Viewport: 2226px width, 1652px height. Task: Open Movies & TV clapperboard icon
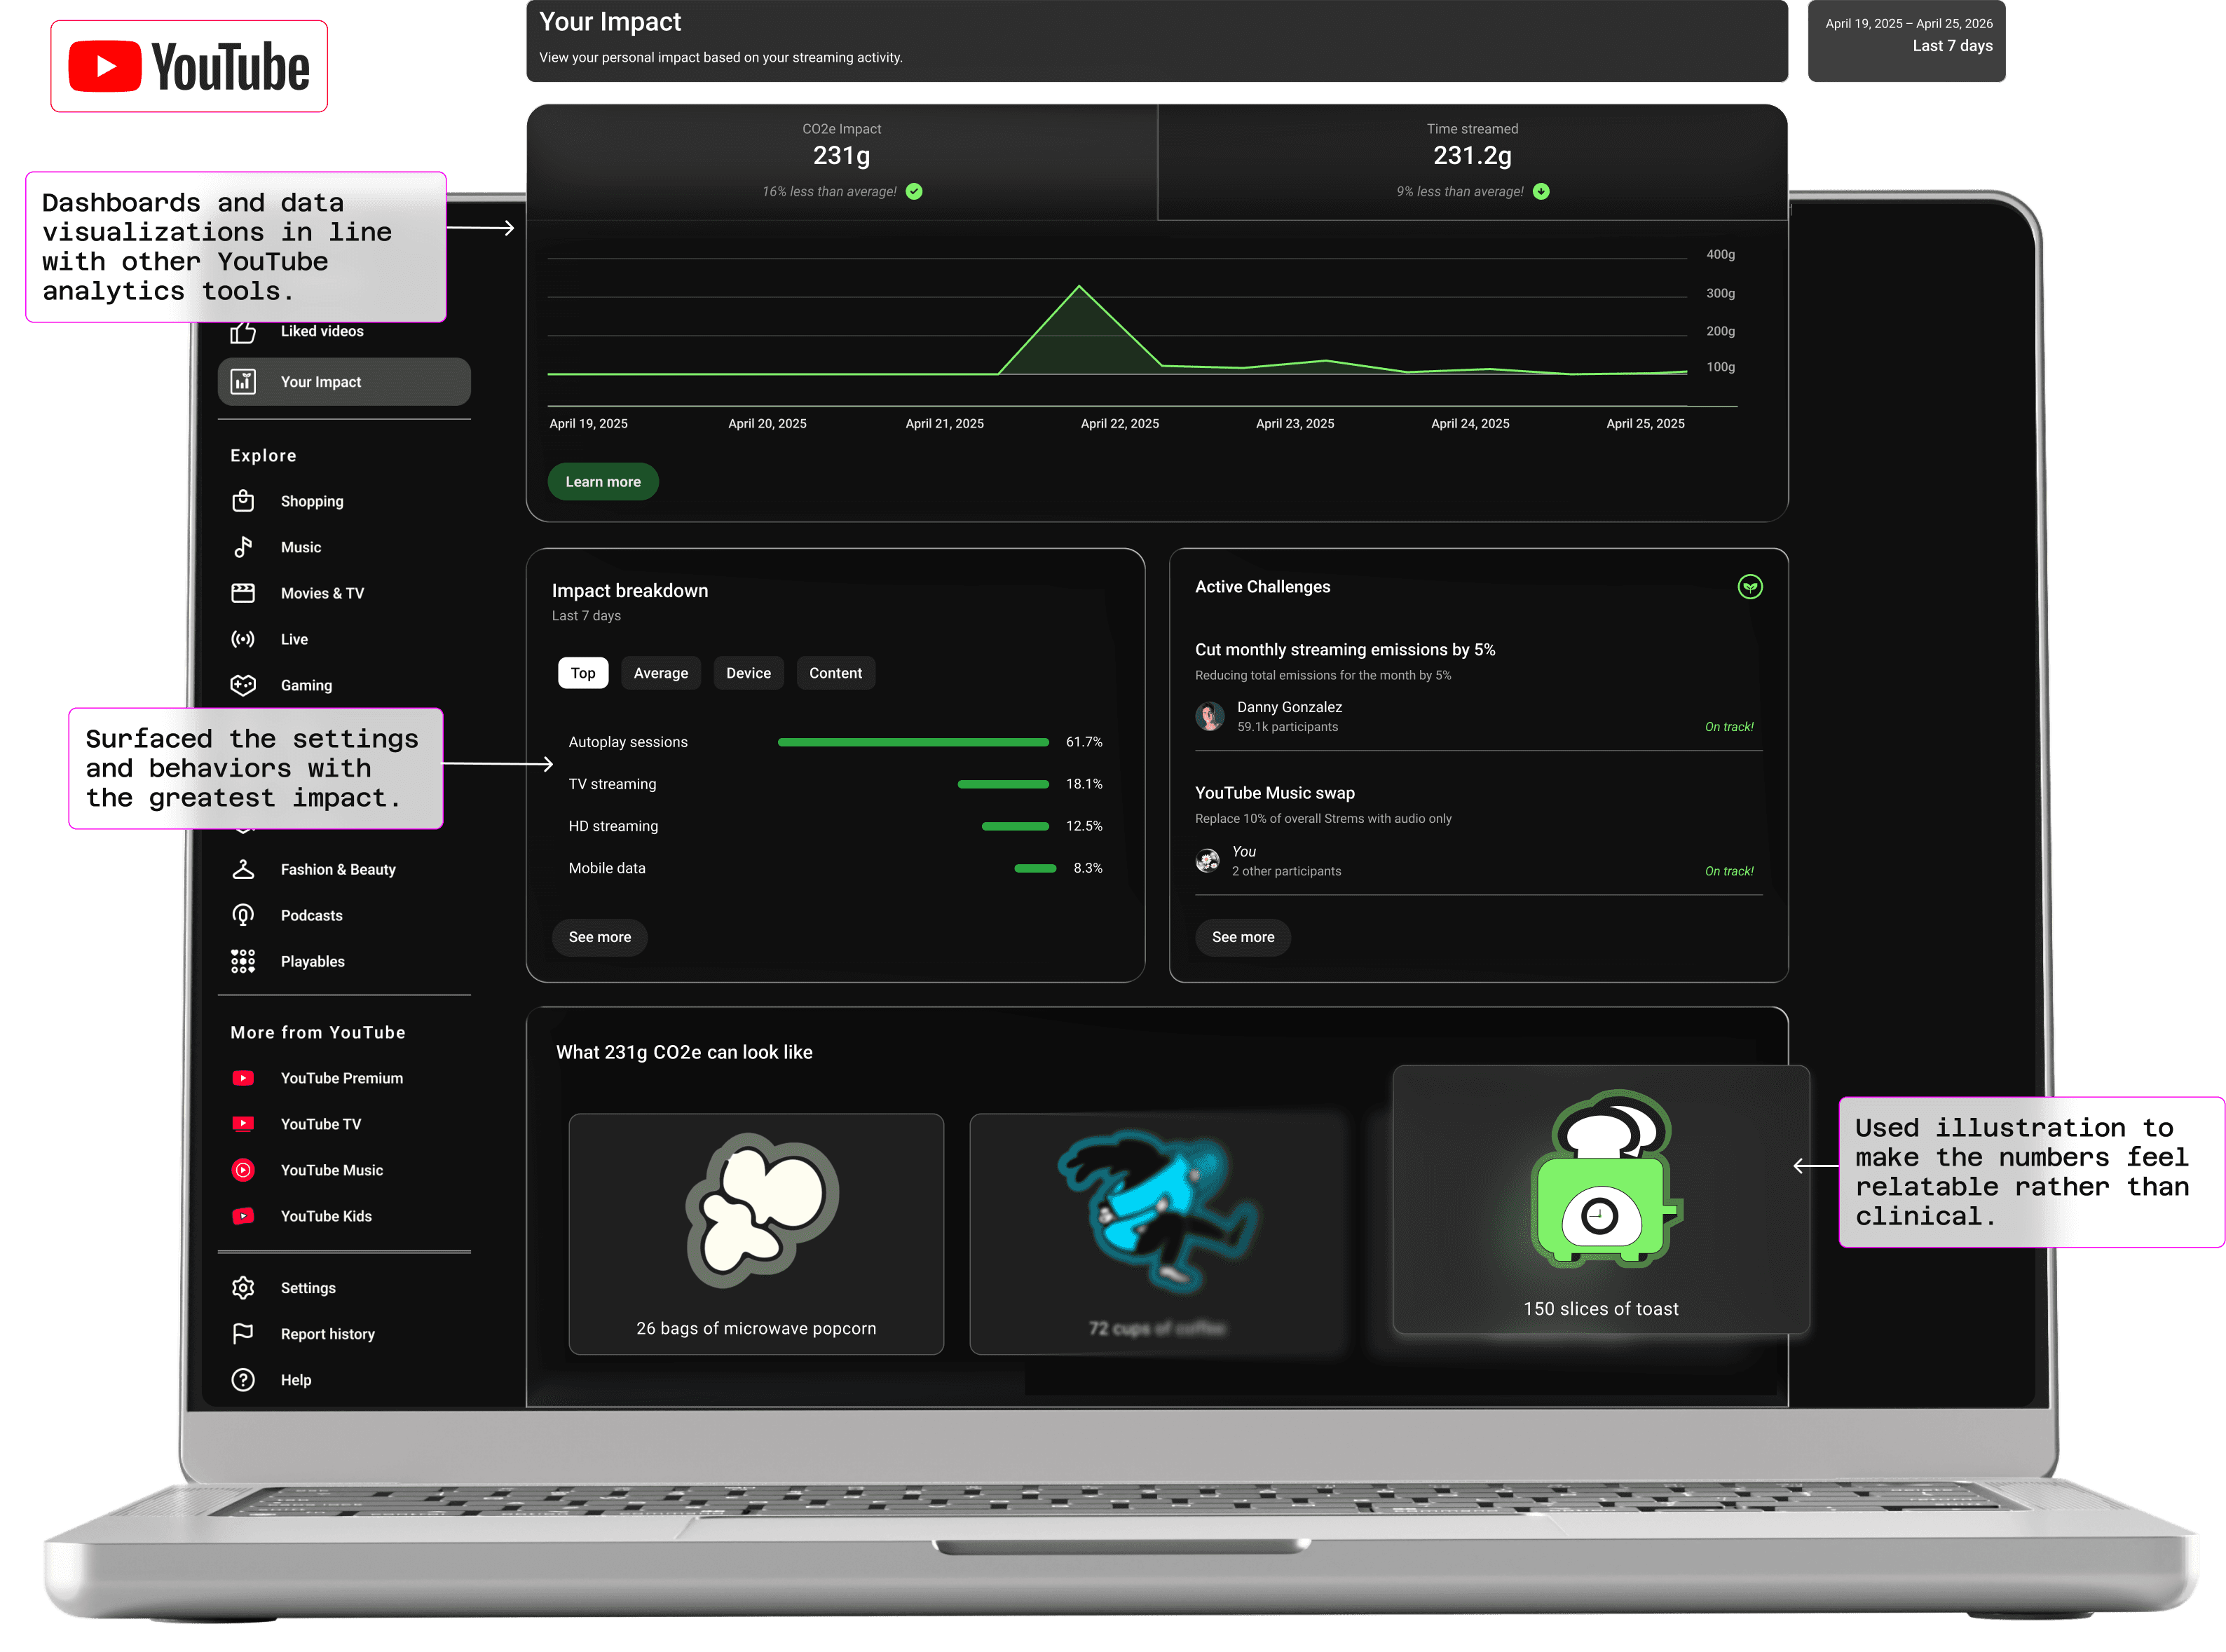click(243, 593)
